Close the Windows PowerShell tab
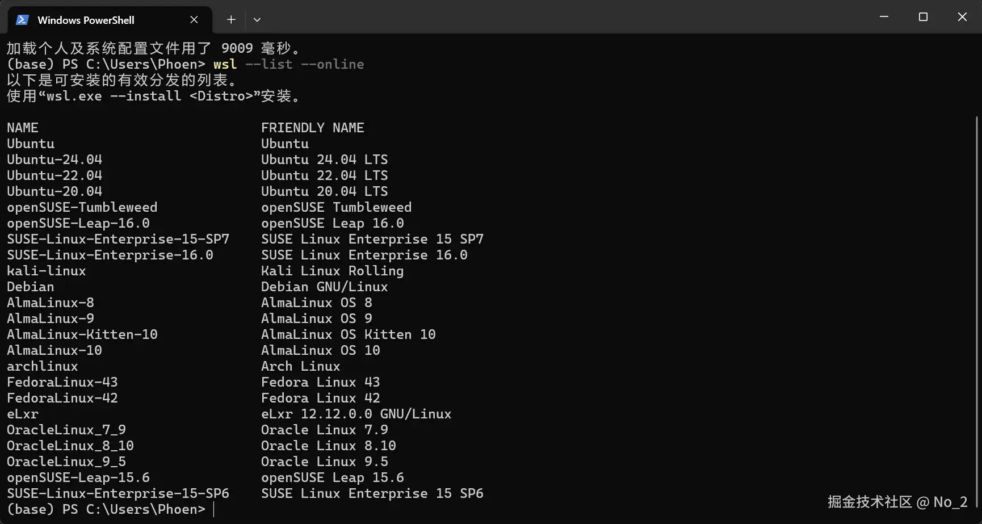 [194, 20]
